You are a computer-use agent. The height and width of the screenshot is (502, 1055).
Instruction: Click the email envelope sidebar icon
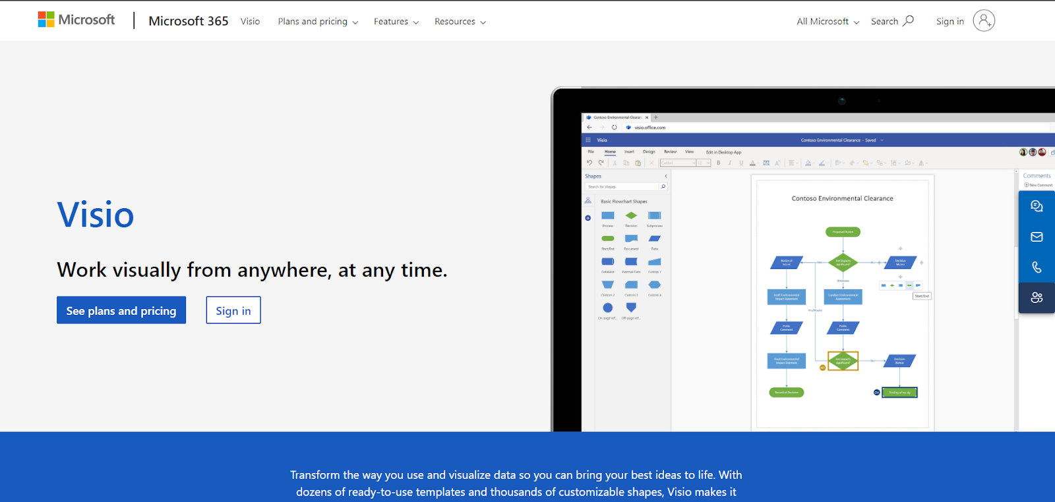pyautogui.click(x=1037, y=237)
